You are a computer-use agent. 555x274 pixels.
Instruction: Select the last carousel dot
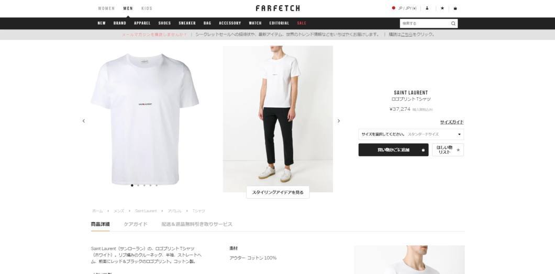[x=157, y=185]
